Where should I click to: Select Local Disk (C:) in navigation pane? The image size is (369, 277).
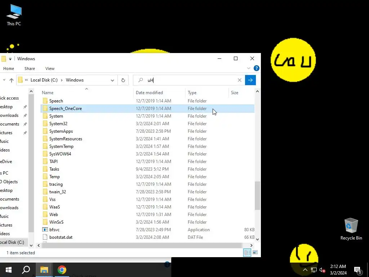point(14,242)
